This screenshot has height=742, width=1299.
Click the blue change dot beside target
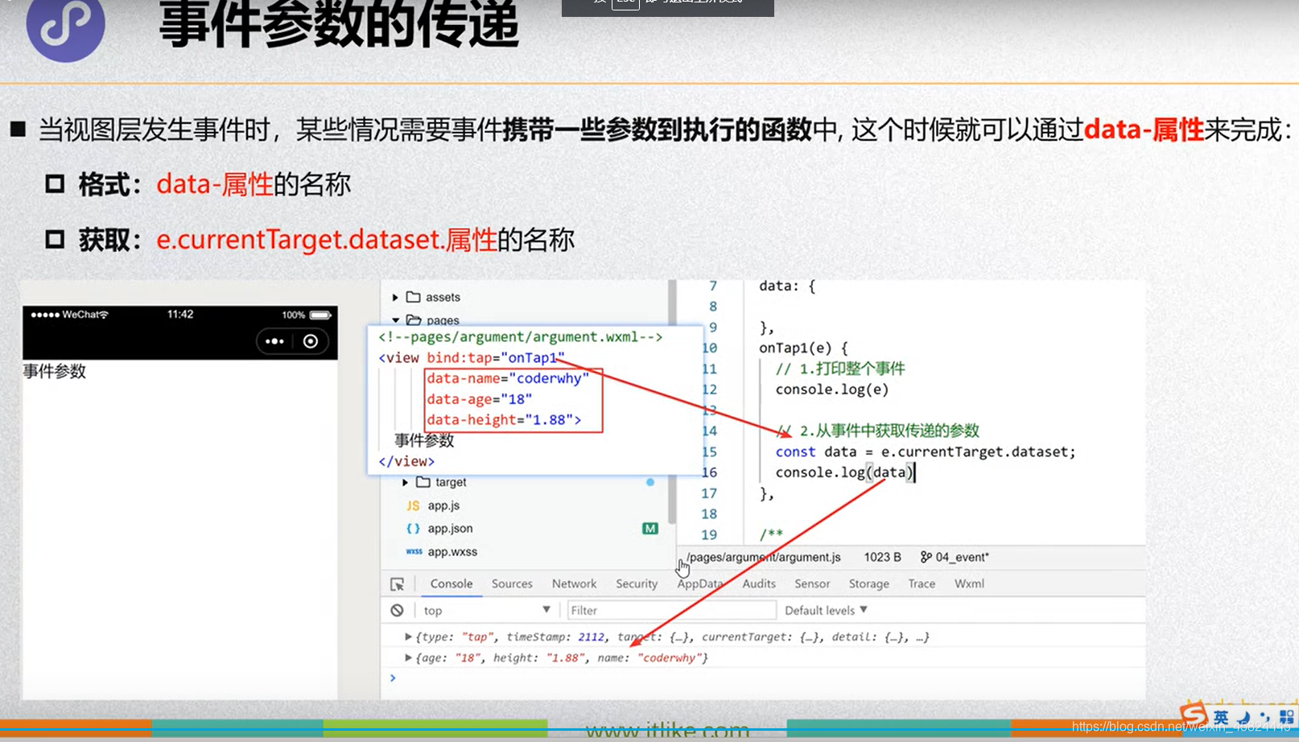(649, 482)
